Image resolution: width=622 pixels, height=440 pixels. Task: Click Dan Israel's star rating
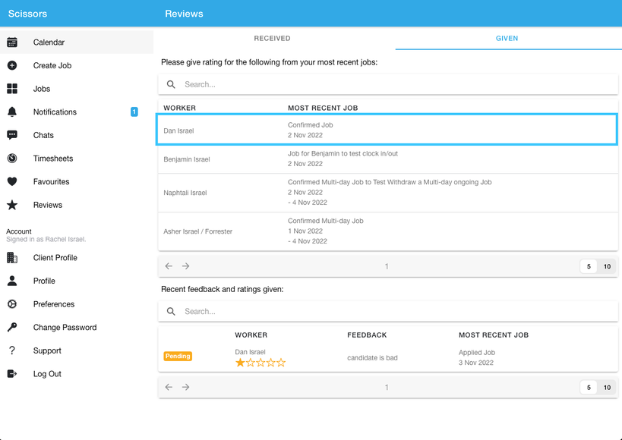260,363
